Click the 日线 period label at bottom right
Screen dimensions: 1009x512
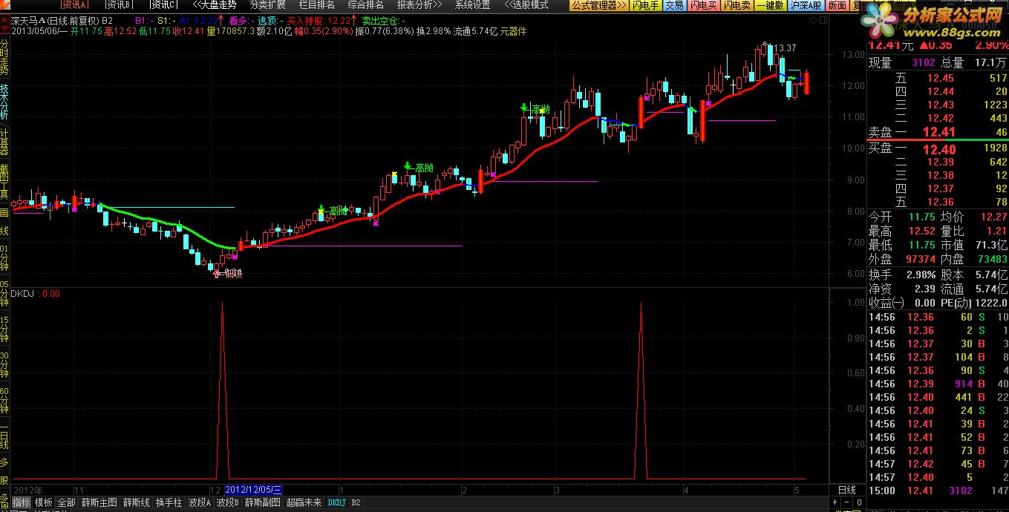(846, 490)
